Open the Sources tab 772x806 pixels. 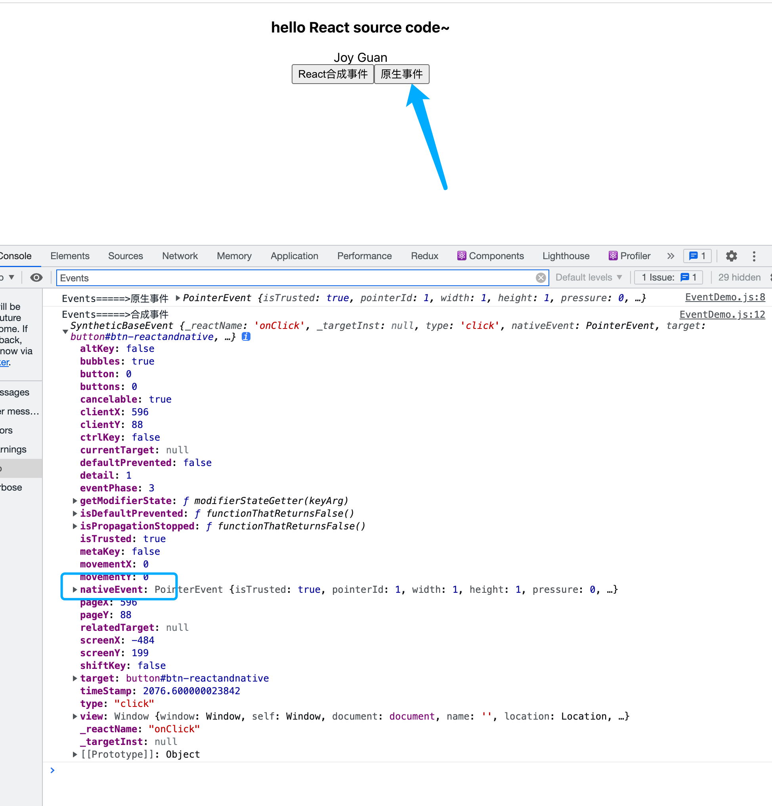click(x=126, y=256)
